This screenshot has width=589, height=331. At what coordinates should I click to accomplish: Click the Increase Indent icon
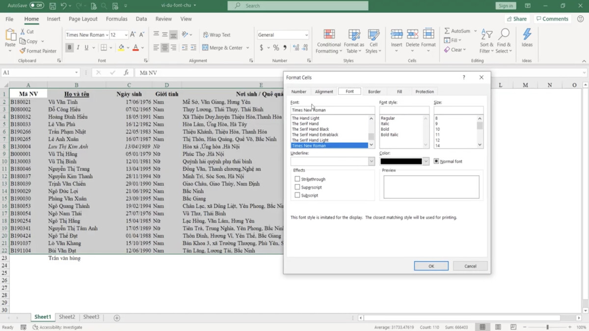pyautogui.click(x=193, y=48)
